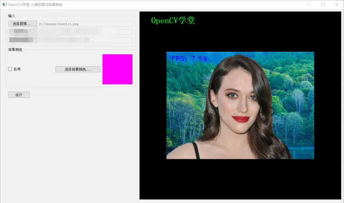Click the OpenCV学堂 application icon in title bar

(x=4, y=4)
